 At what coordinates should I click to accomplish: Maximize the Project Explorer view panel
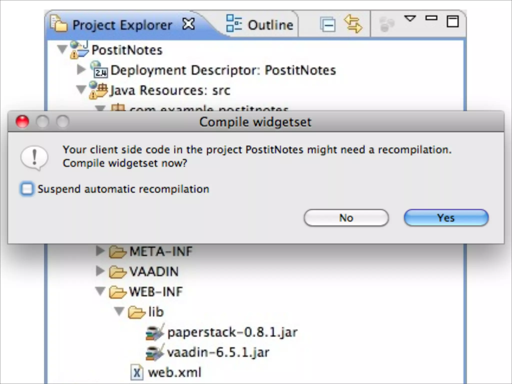(452, 21)
